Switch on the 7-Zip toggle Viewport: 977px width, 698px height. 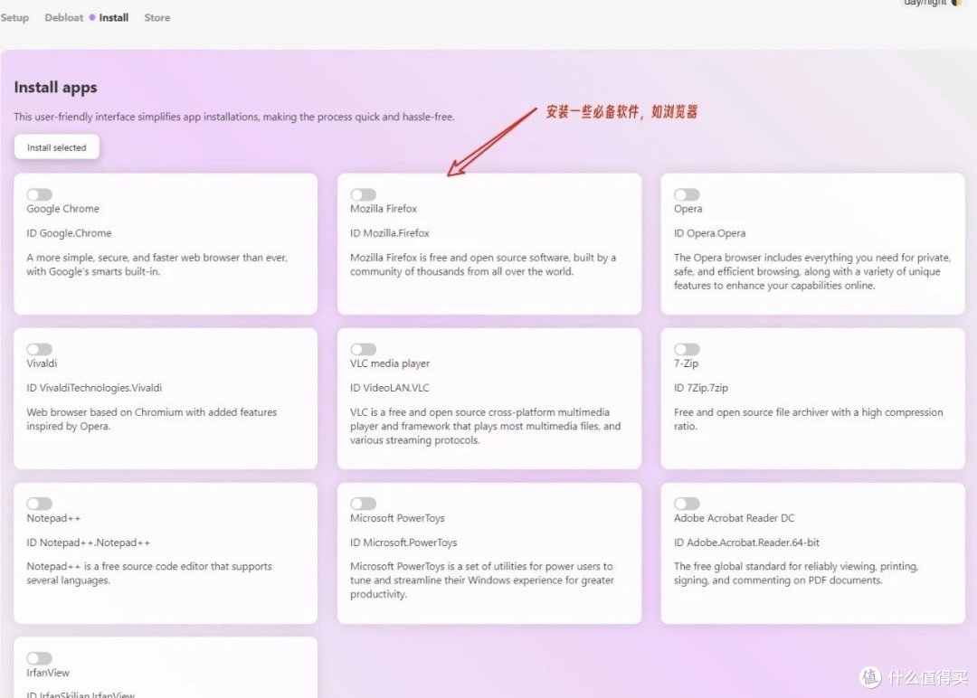(687, 349)
